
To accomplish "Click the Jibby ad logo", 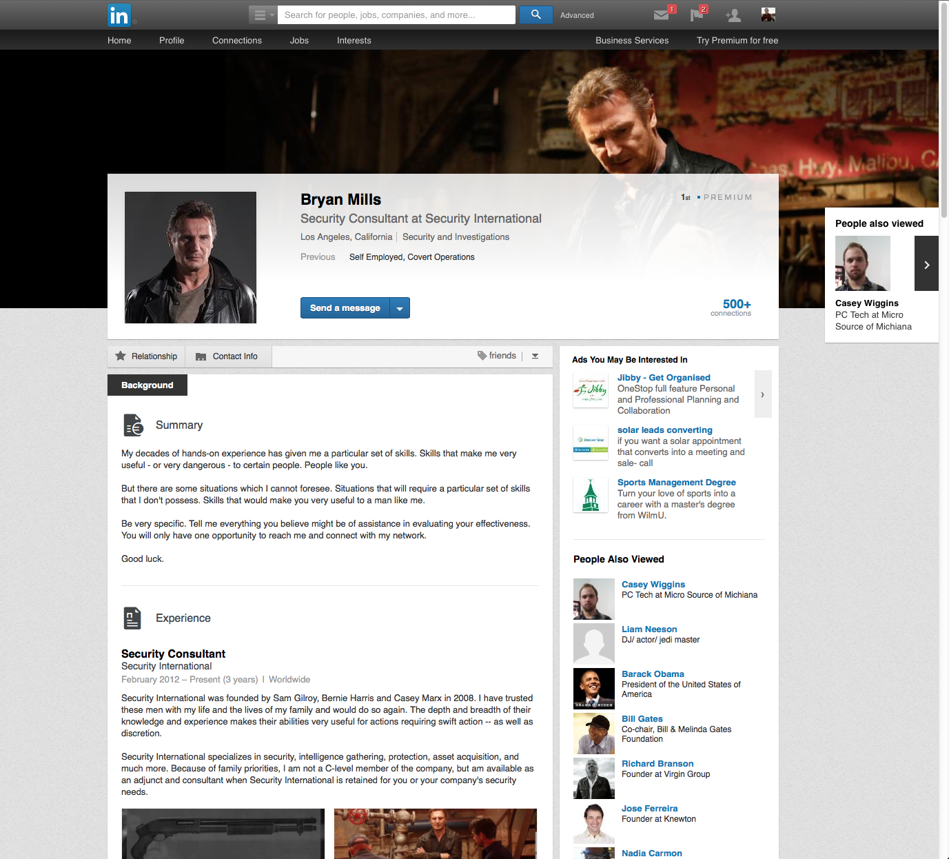I will pos(591,390).
